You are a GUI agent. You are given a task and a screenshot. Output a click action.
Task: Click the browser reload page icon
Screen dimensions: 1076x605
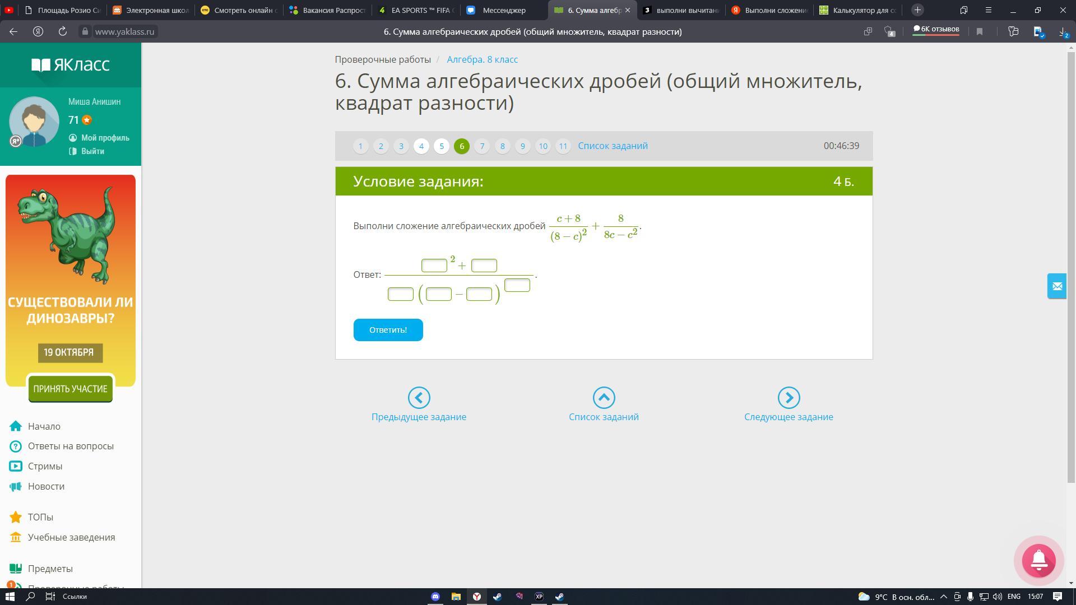(x=63, y=32)
